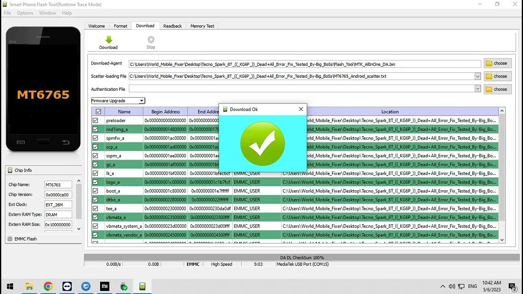Image resolution: width=523 pixels, height=294 pixels.
Task: Switch to the Memory Test tab
Action: click(x=202, y=26)
